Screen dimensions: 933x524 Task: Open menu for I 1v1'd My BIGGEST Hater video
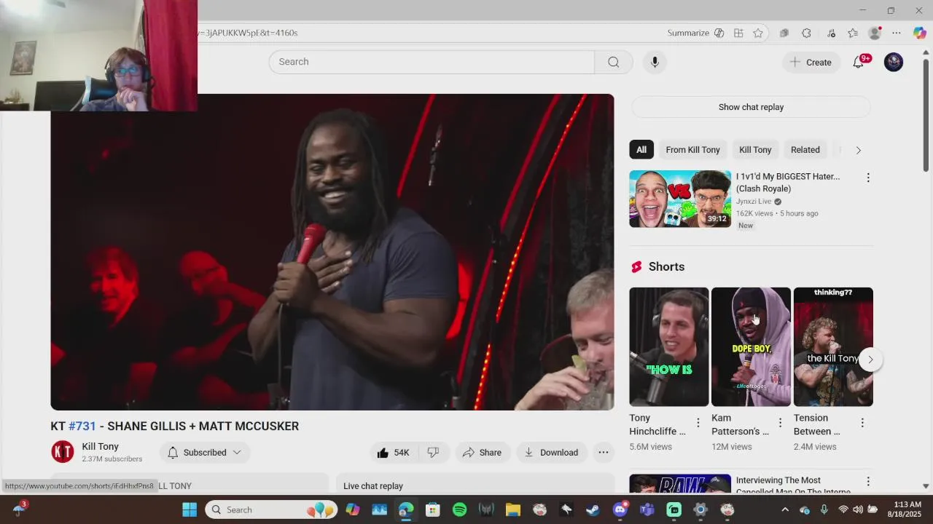(x=867, y=178)
